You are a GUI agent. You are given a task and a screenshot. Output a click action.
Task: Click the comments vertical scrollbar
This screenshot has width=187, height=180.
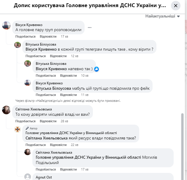point(183,142)
